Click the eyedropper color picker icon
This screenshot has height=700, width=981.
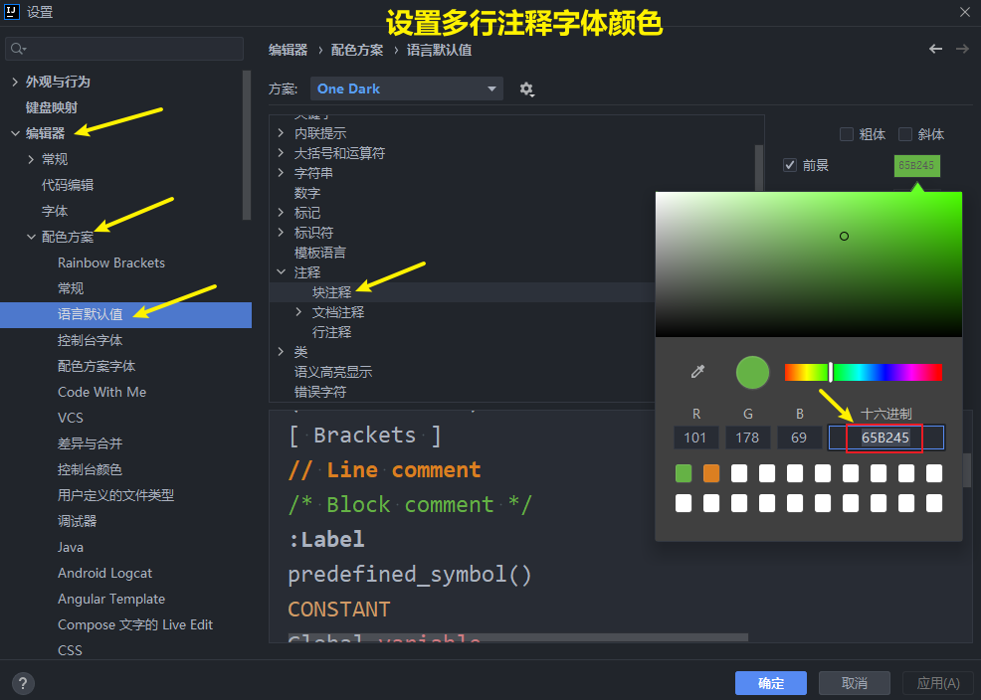(x=697, y=372)
